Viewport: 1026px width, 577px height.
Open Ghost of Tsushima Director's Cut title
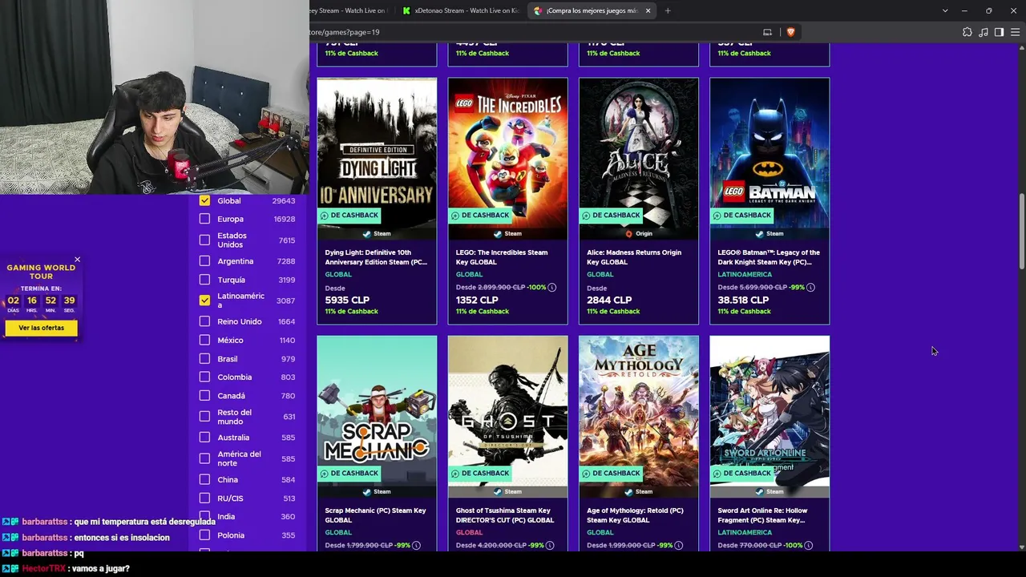(505, 515)
